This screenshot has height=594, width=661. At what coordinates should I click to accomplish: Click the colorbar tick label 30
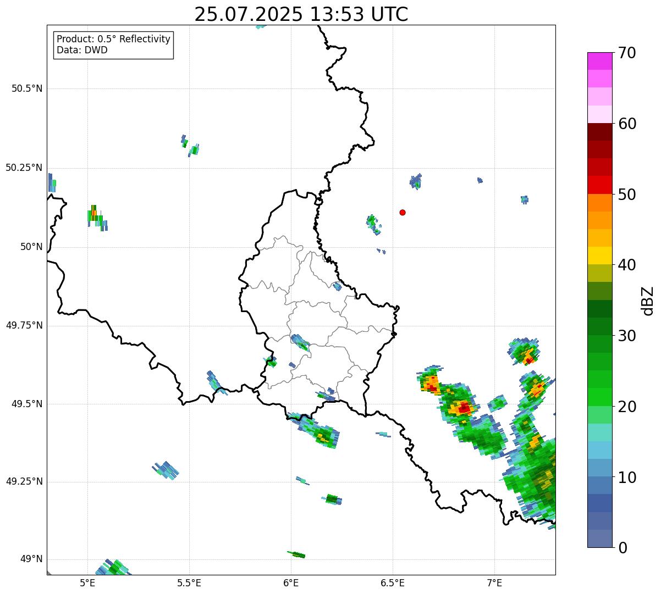click(x=627, y=336)
